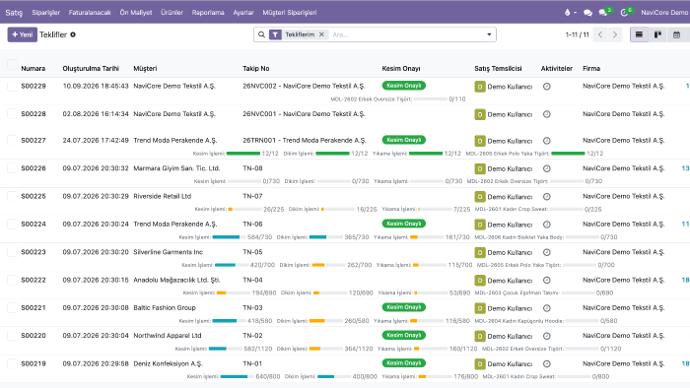Sort by the Numara column header
The image size is (690, 388).
click(33, 69)
